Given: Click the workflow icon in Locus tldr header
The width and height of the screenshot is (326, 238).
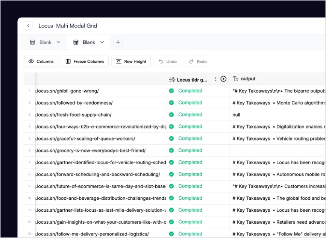Looking at the screenshot, I should coord(172,79).
